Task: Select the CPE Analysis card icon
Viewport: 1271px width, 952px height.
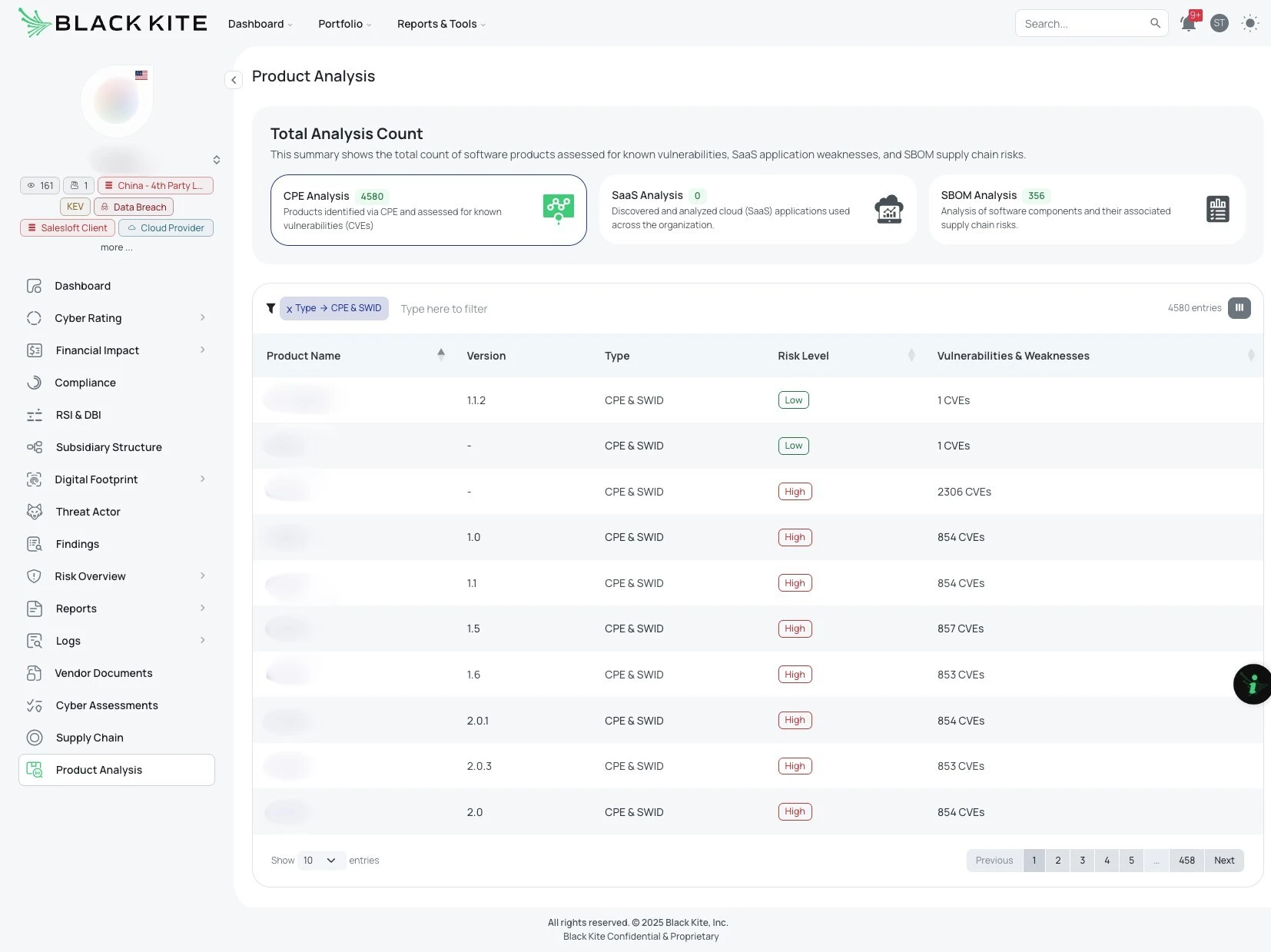Action: click(x=558, y=208)
